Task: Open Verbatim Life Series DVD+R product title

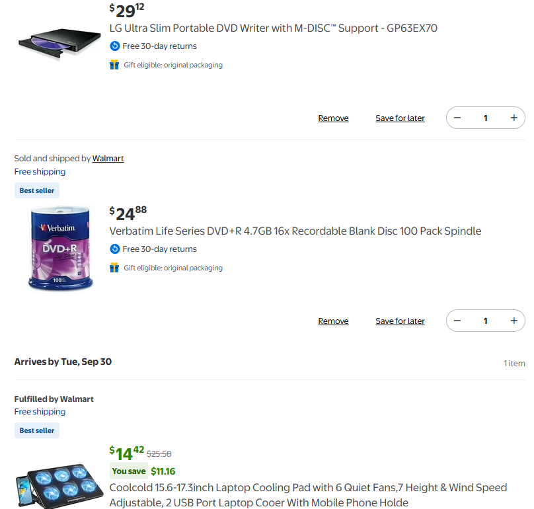Action: pos(295,231)
